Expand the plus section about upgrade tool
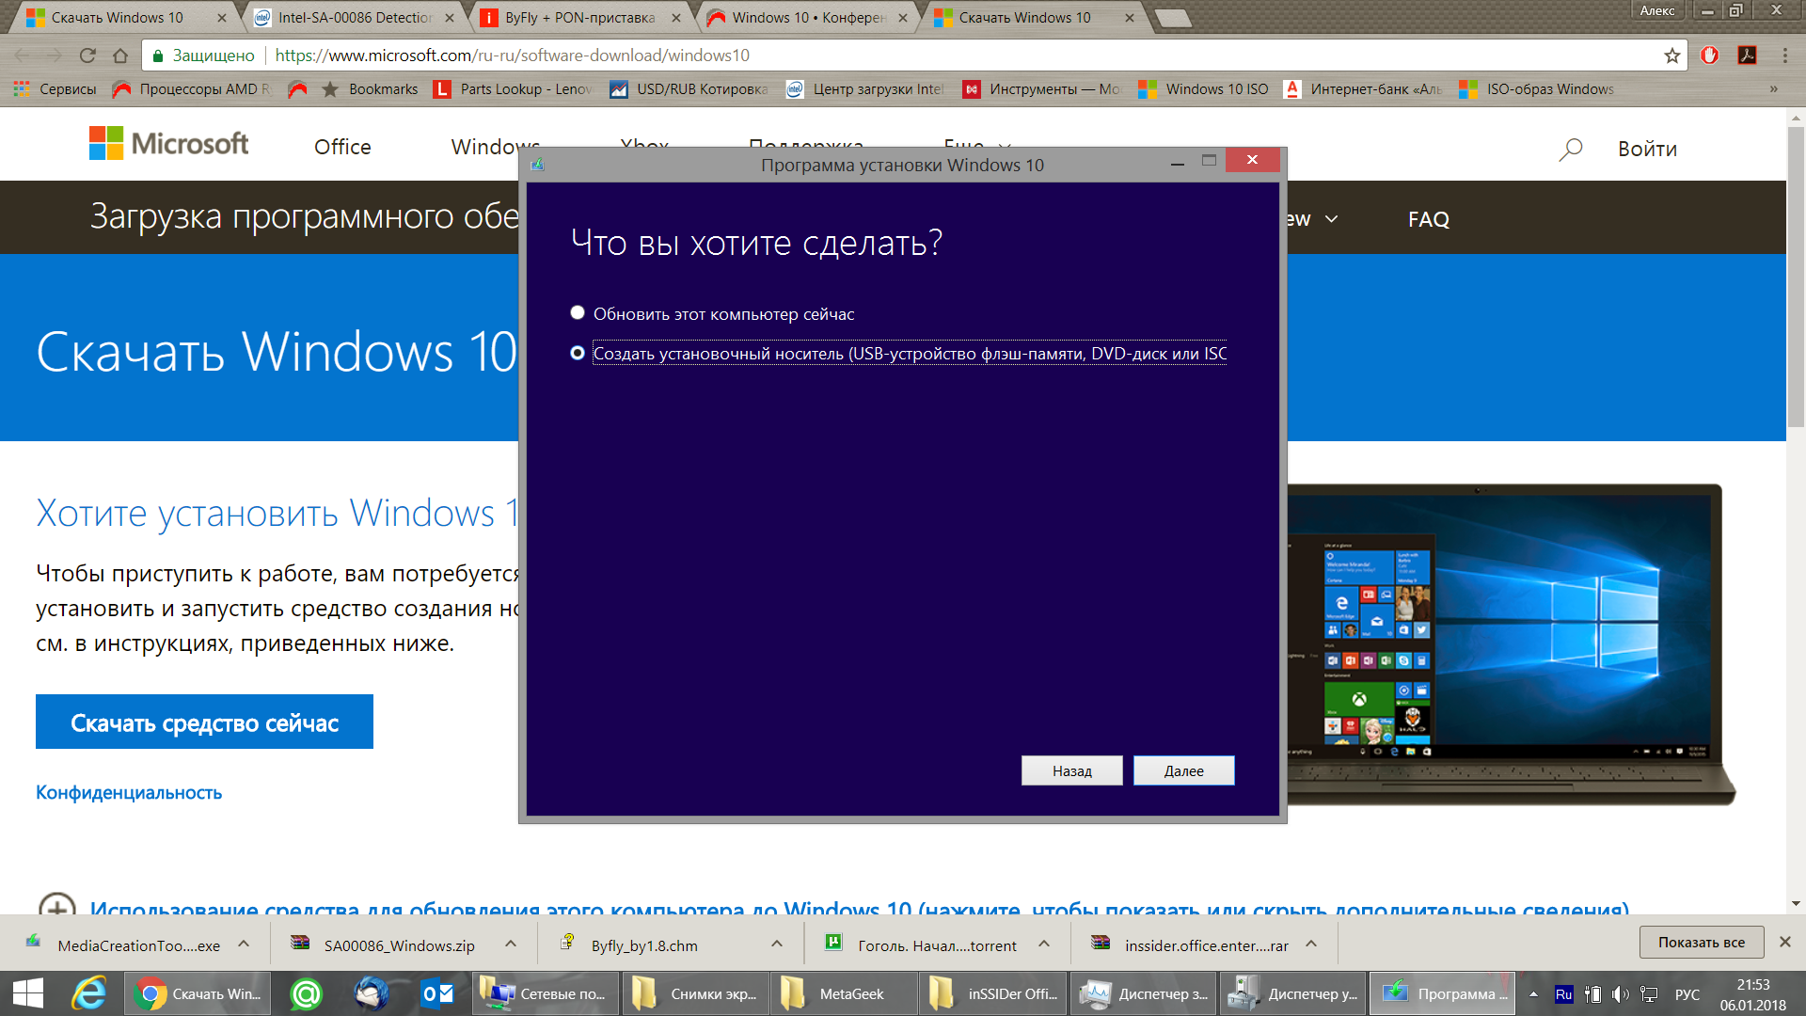Image resolution: width=1806 pixels, height=1016 pixels. coord(56,906)
